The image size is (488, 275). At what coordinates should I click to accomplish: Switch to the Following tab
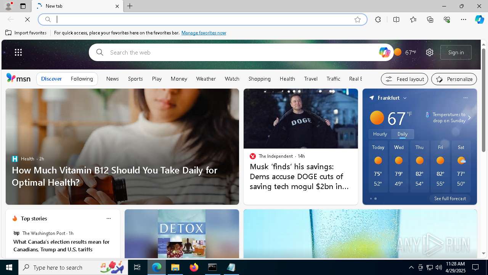82,79
